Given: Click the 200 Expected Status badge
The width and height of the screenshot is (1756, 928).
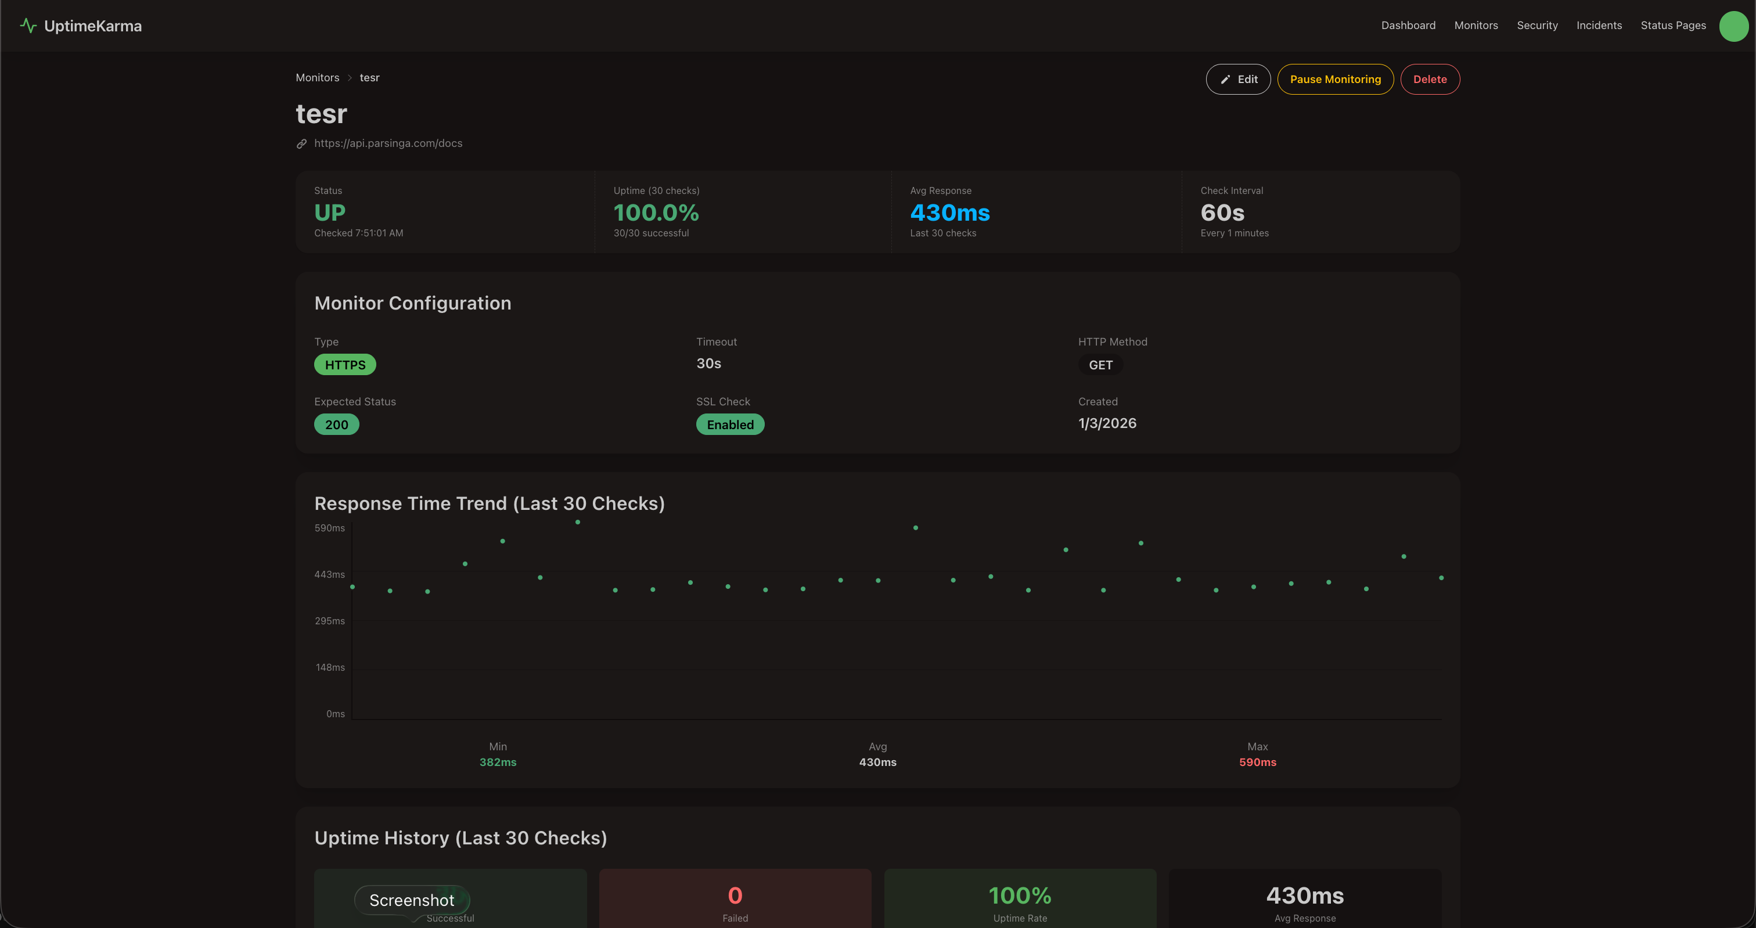Looking at the screenshot, I should pos(336,424).
